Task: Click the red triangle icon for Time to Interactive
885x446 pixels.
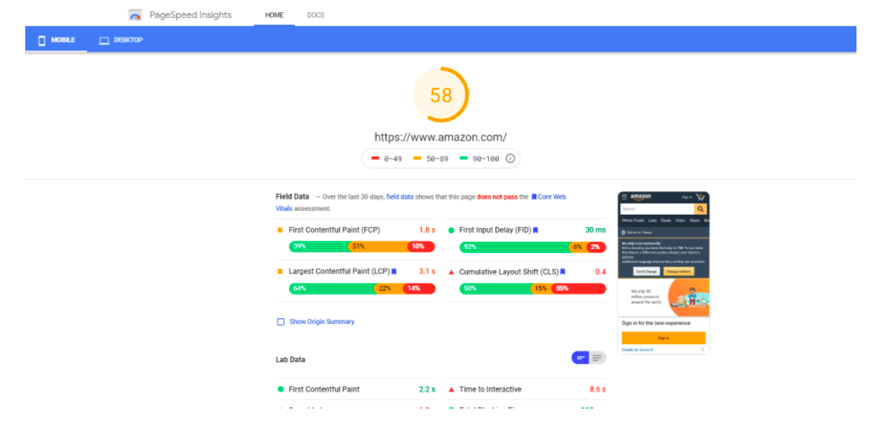Action: point(451,389)
